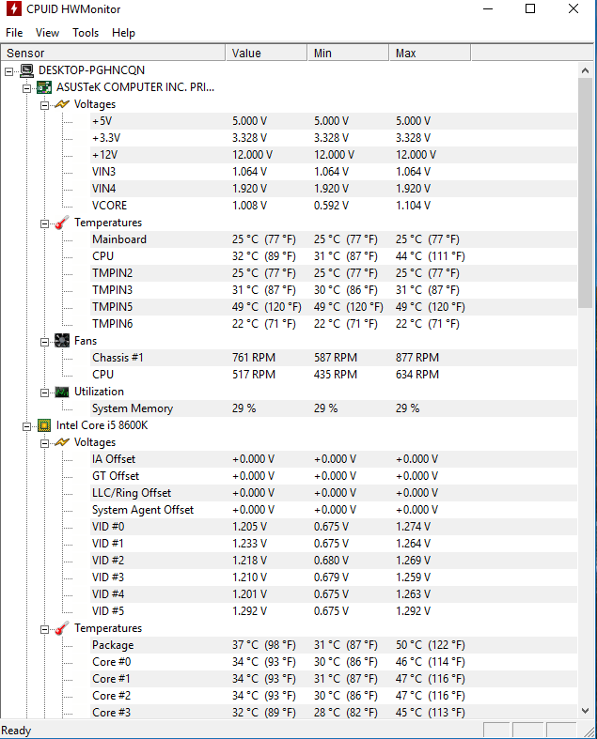Select the +12V voltage row
The width and height of the screenshot is (597, 739).
click(x=334, y=155)
